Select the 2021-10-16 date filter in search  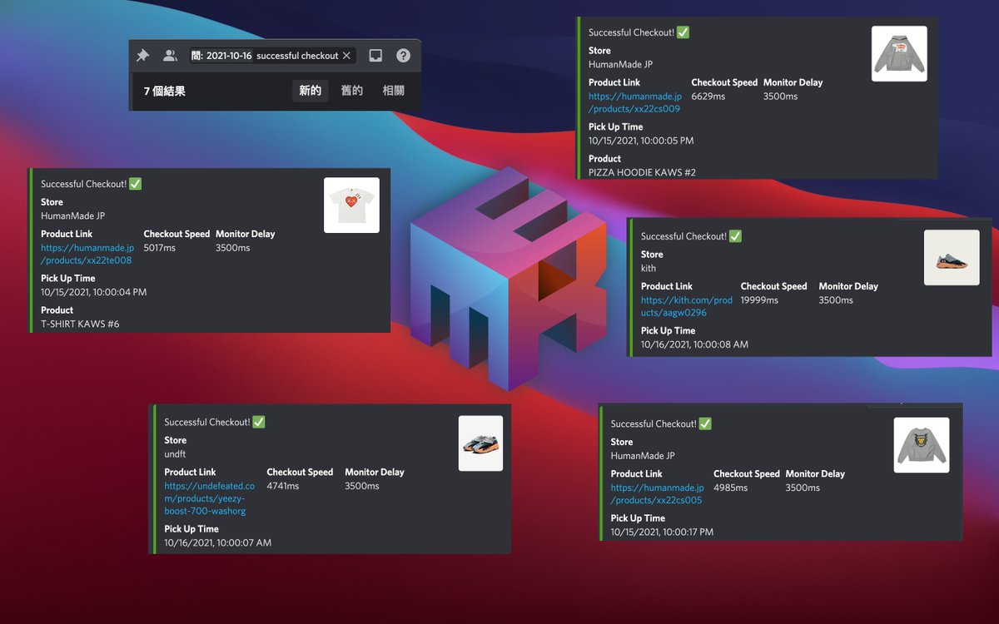coord(221,56)
